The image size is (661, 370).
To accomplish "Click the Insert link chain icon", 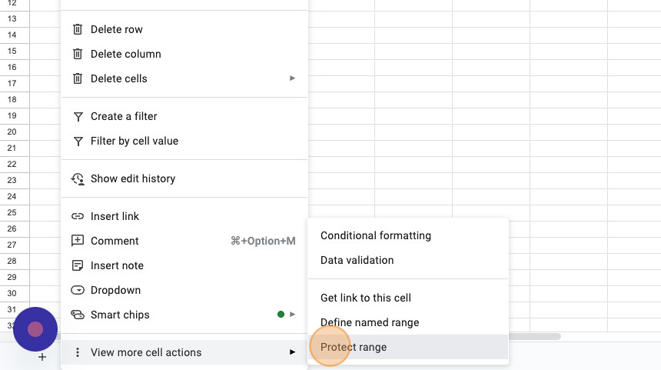I will 78,216.
